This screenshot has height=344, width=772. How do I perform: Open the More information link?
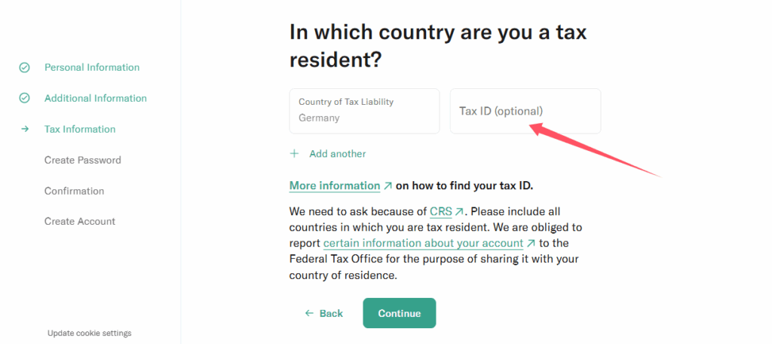[x=335, y=186]
